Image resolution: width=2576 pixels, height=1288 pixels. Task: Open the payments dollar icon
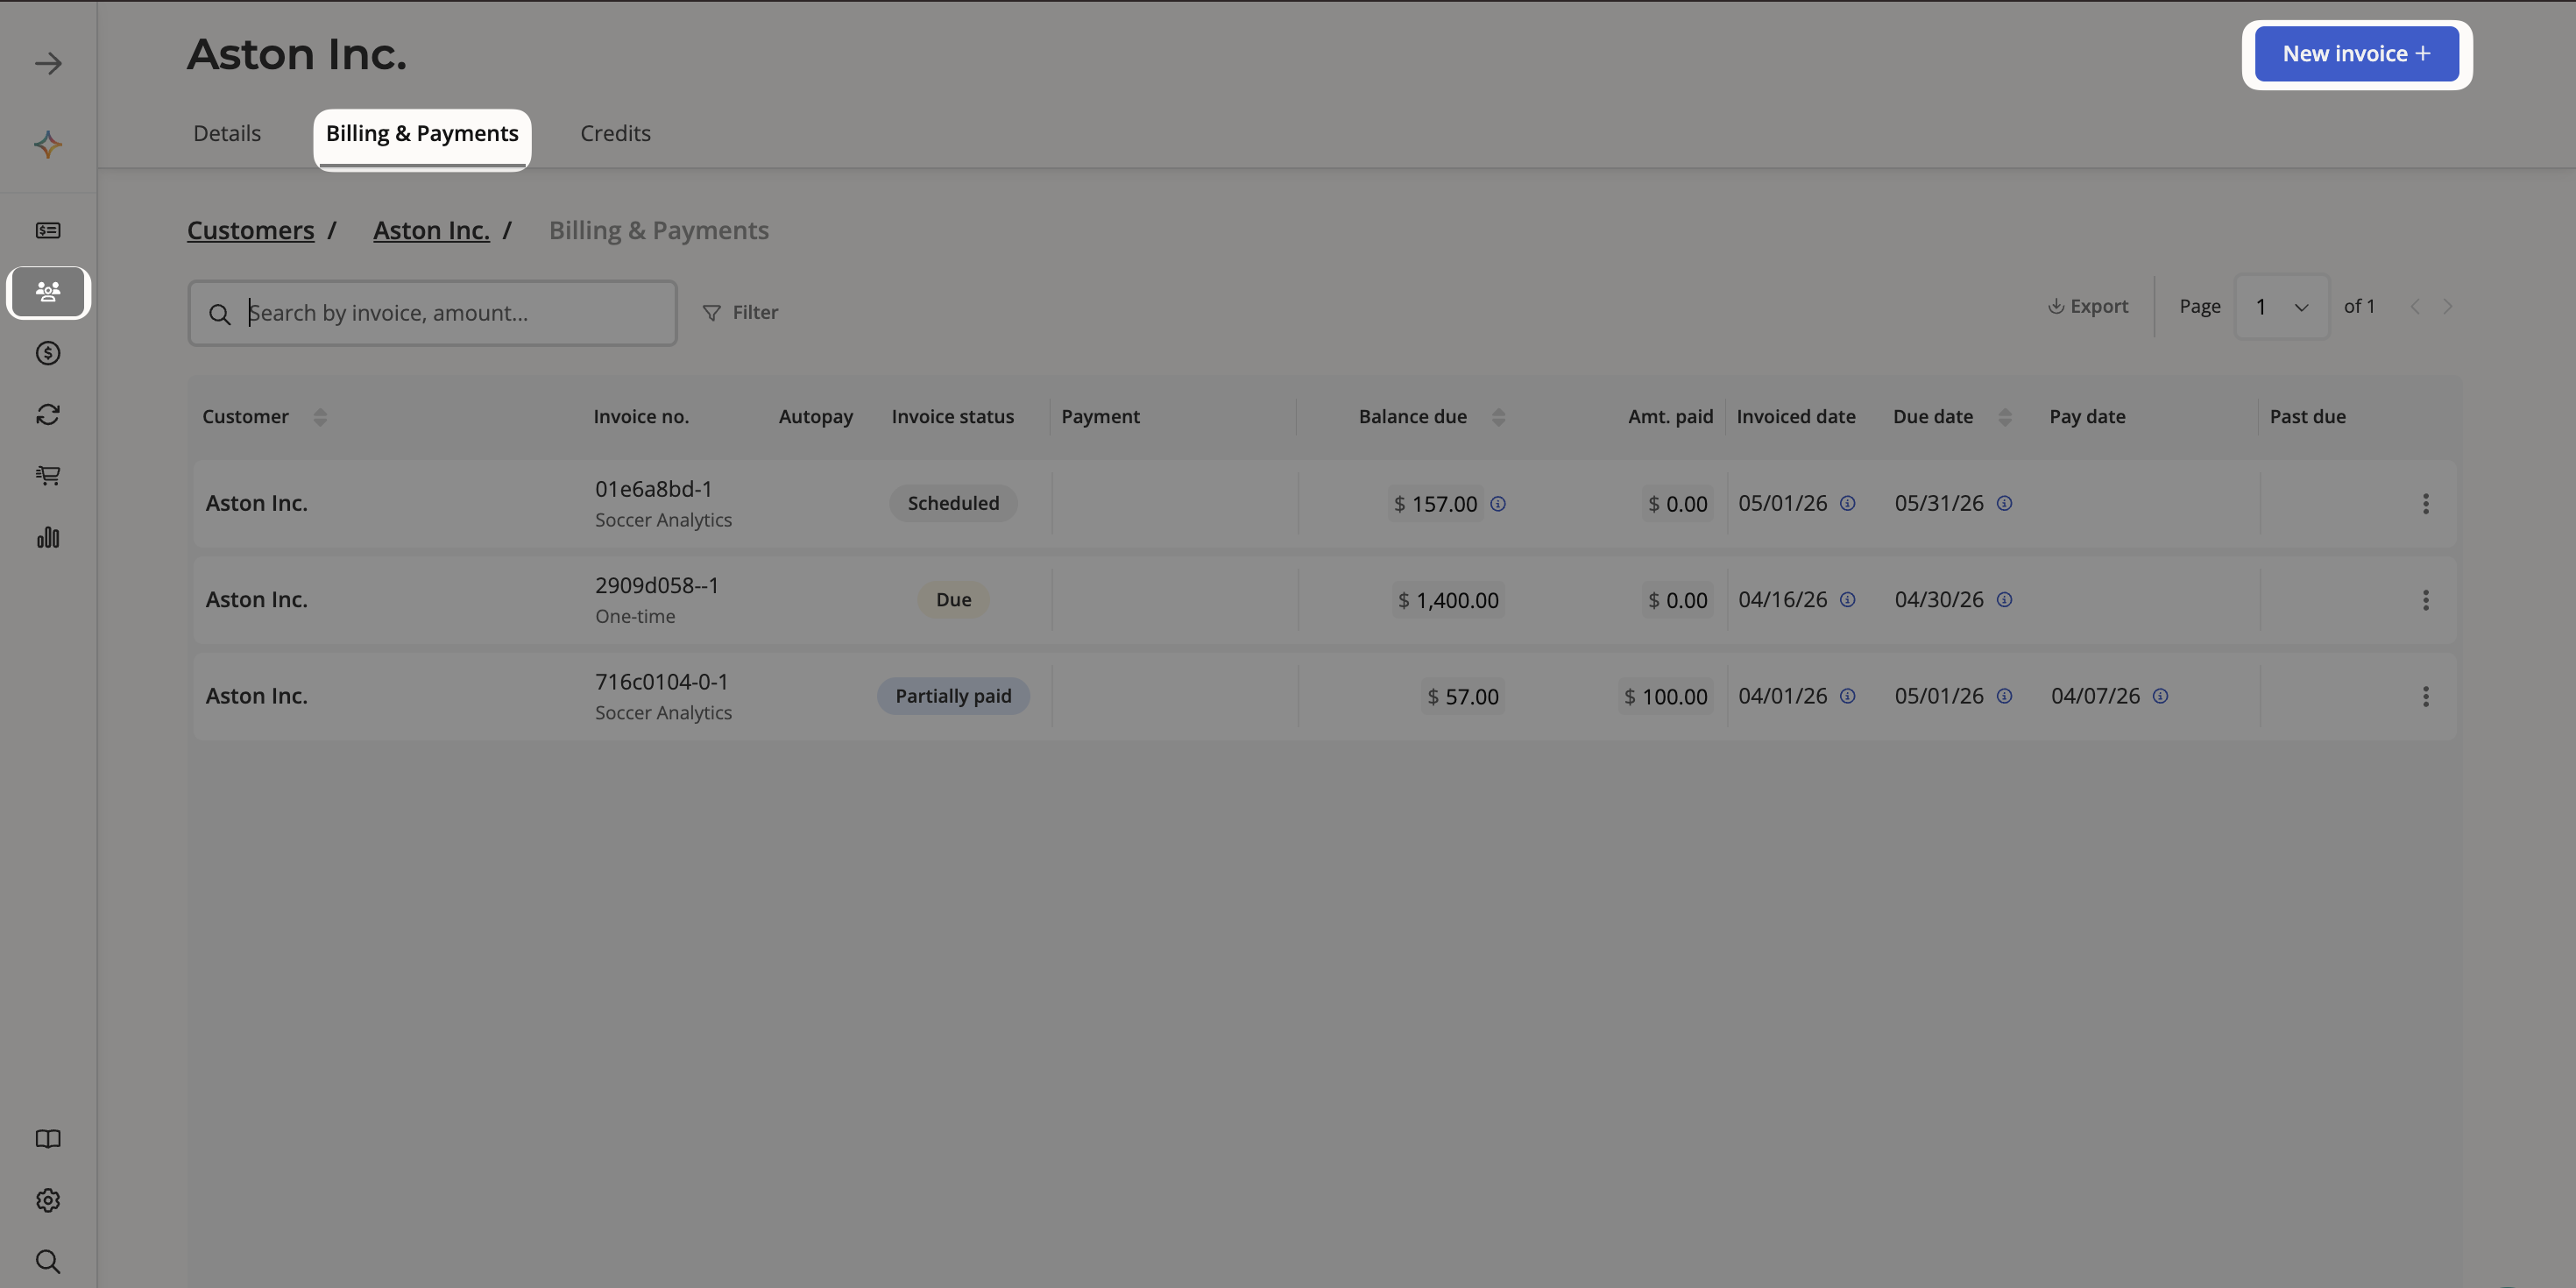pos(47,352)
